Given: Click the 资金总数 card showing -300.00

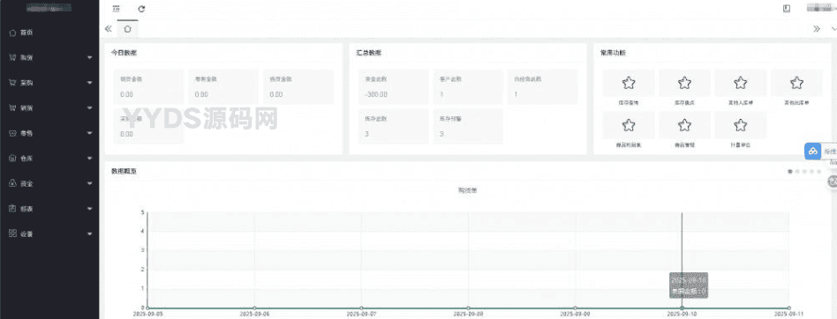Looking at the screenshot, I should point(394,86).
